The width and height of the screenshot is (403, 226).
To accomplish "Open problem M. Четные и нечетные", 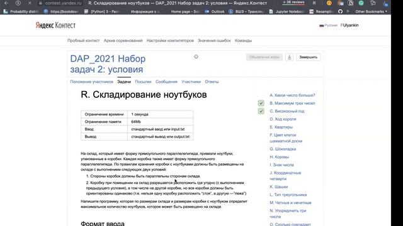I will [290, 202].
